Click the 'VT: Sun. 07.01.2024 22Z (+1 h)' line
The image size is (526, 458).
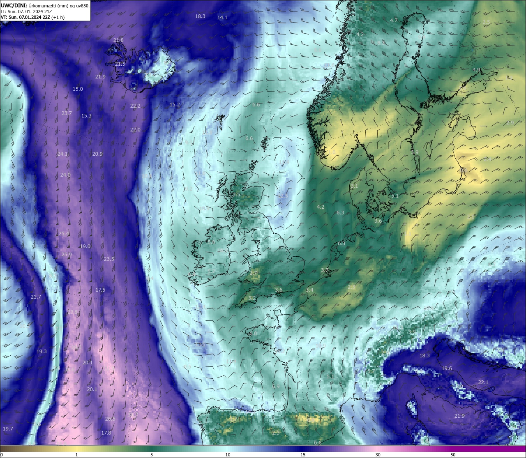click(32, 17)
